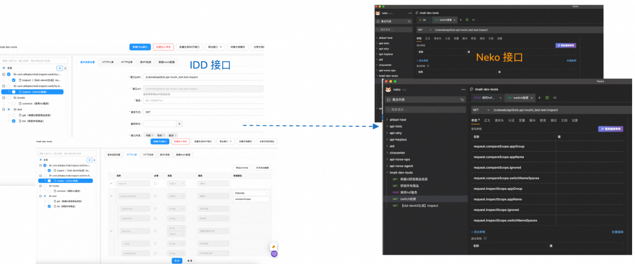
Task: Switch to 认证 tab in front Neko window
Action: click(x=511, y=121)
